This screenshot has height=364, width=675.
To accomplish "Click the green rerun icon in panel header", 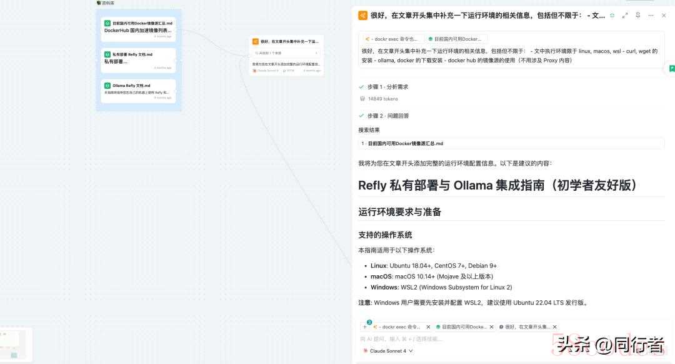I will 612,15.
